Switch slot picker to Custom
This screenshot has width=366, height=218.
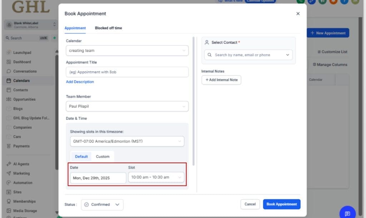[103, 156]
